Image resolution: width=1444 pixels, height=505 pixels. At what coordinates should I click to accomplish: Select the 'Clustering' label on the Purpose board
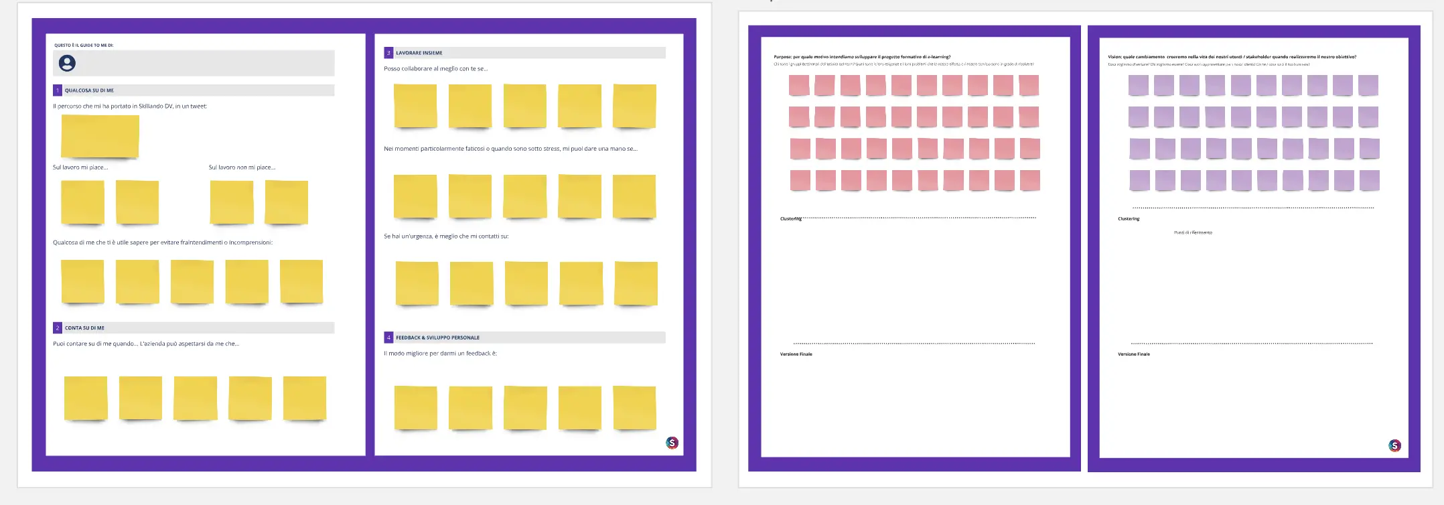791,219
